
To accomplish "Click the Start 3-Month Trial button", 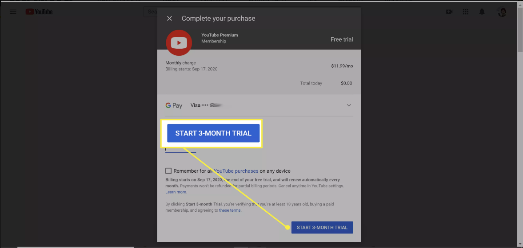I will 322,227.
